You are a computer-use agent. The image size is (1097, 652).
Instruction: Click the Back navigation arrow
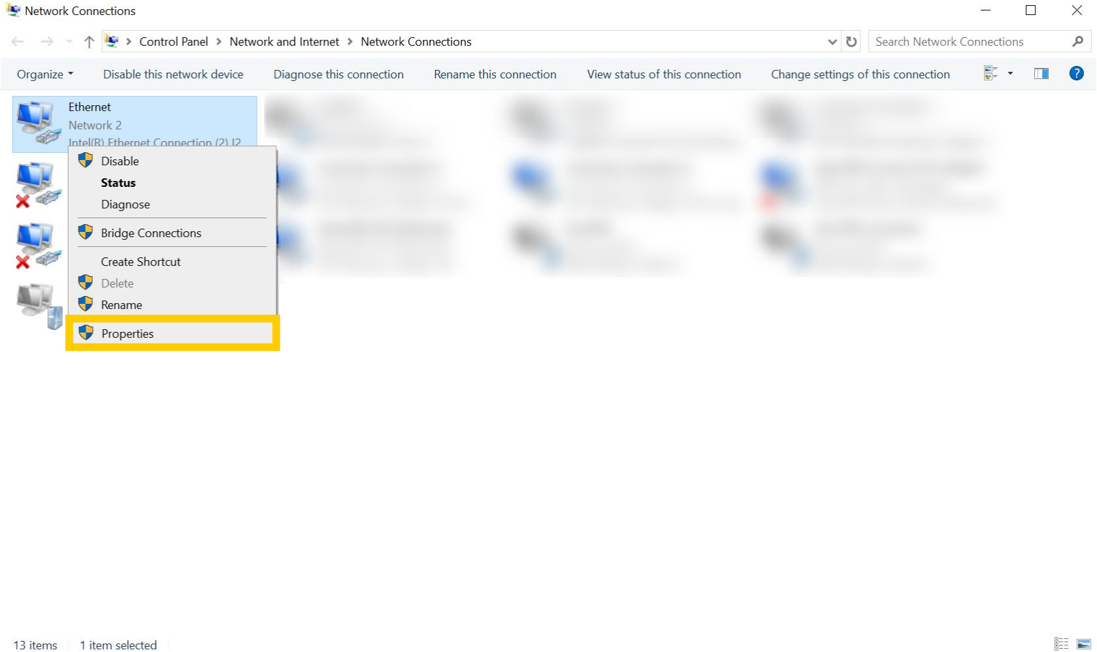coord(18,42)
